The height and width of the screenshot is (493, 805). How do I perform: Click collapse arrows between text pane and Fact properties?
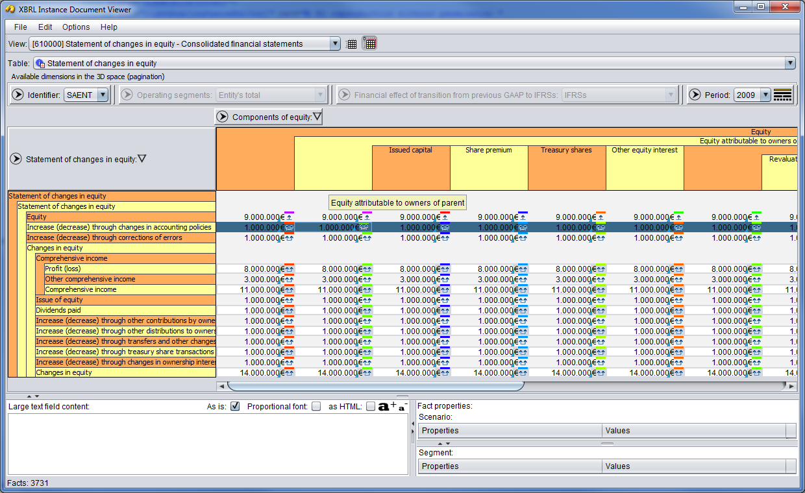pyautogui.click(x=413, y=429)
